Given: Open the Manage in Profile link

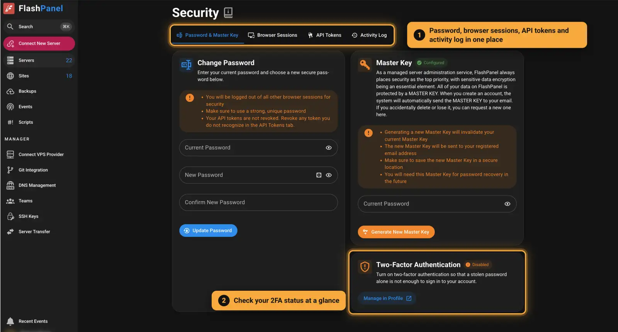Looking at the screenshot, I should tap(387, 298).
